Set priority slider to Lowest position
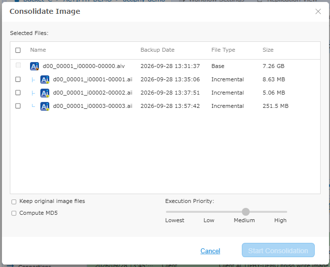The width and height of the screenshot is (330, 267). [x=167, y=212]
